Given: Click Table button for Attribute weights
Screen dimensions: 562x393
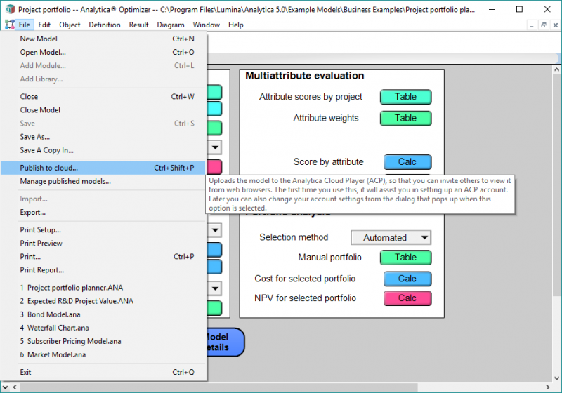Looking at the screenshot, I should coord(406,118).
